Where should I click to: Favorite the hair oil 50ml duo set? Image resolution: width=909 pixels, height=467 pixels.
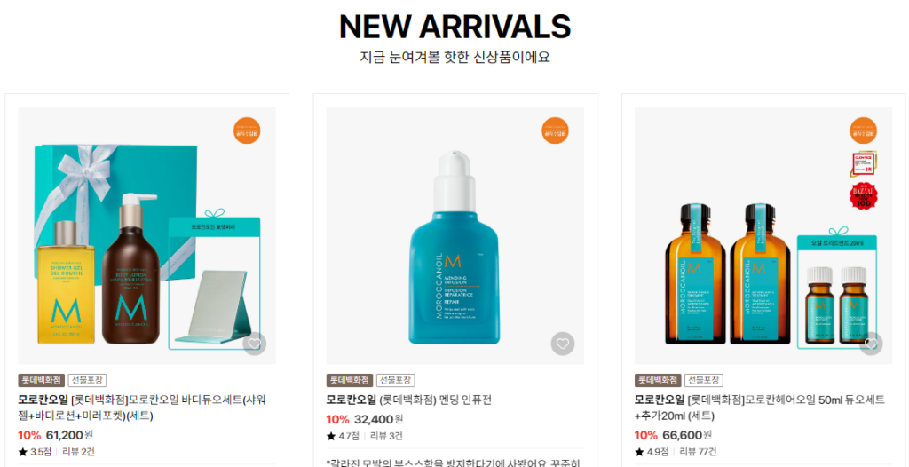click(x=871, y=344)
